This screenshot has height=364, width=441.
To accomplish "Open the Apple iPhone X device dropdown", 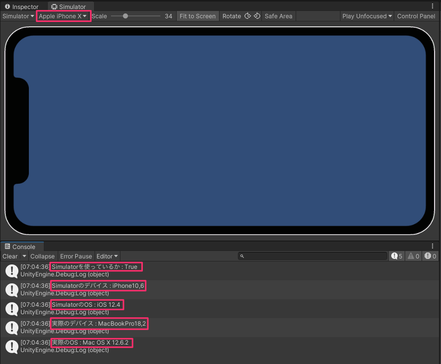I will pyautogui.click(x=63, y=16).
